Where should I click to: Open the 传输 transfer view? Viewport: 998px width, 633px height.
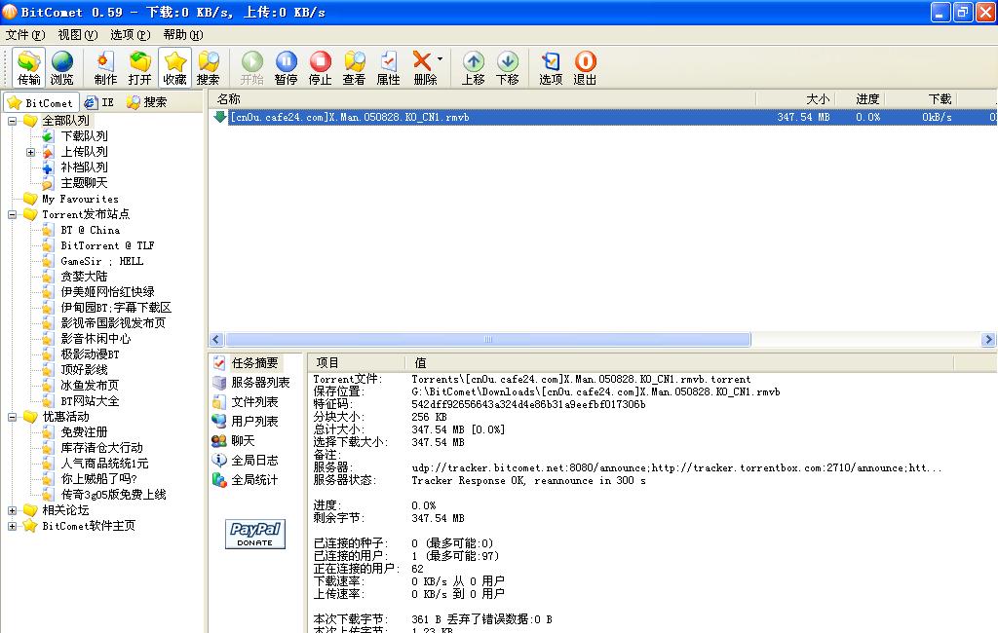pyautogui.click(x=28, y=67)
